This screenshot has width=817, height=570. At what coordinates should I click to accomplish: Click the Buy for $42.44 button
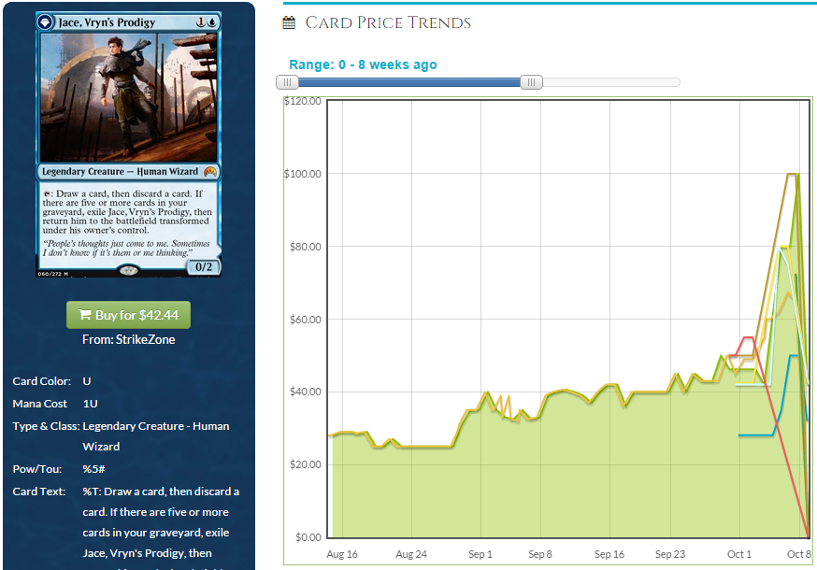coord(129,315)
